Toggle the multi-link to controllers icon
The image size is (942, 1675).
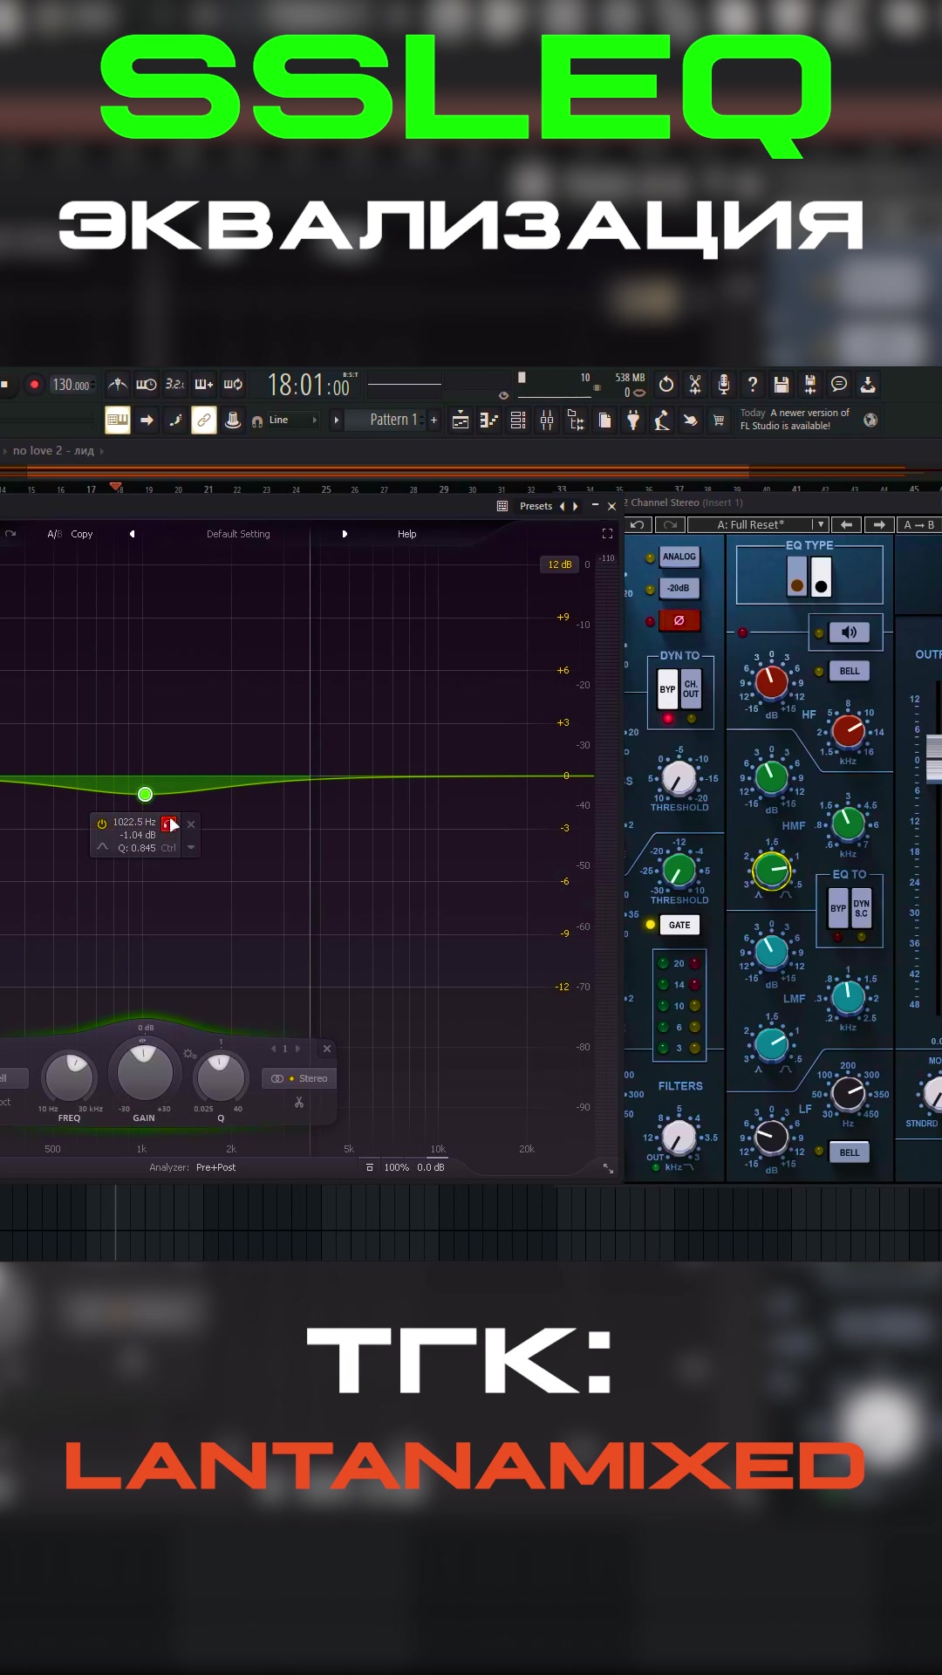point(203,420)
